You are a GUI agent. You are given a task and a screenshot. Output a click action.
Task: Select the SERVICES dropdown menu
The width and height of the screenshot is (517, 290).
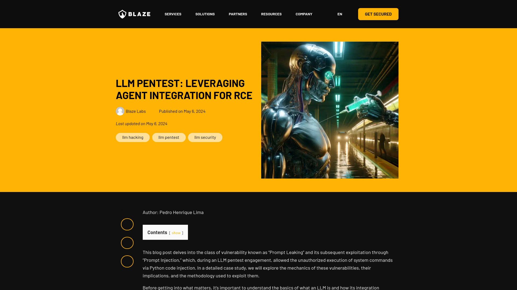click(x=173, y=14)
